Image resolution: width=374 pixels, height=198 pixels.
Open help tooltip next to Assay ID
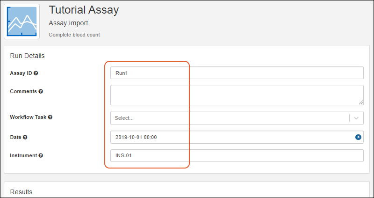36,73
